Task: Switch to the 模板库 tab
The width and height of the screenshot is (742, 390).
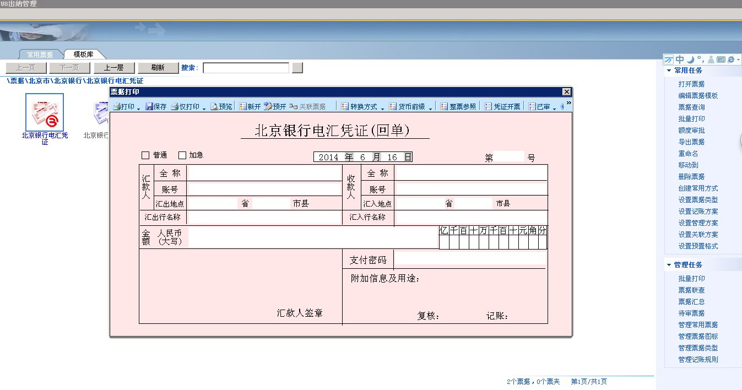Action: [83, 54]
